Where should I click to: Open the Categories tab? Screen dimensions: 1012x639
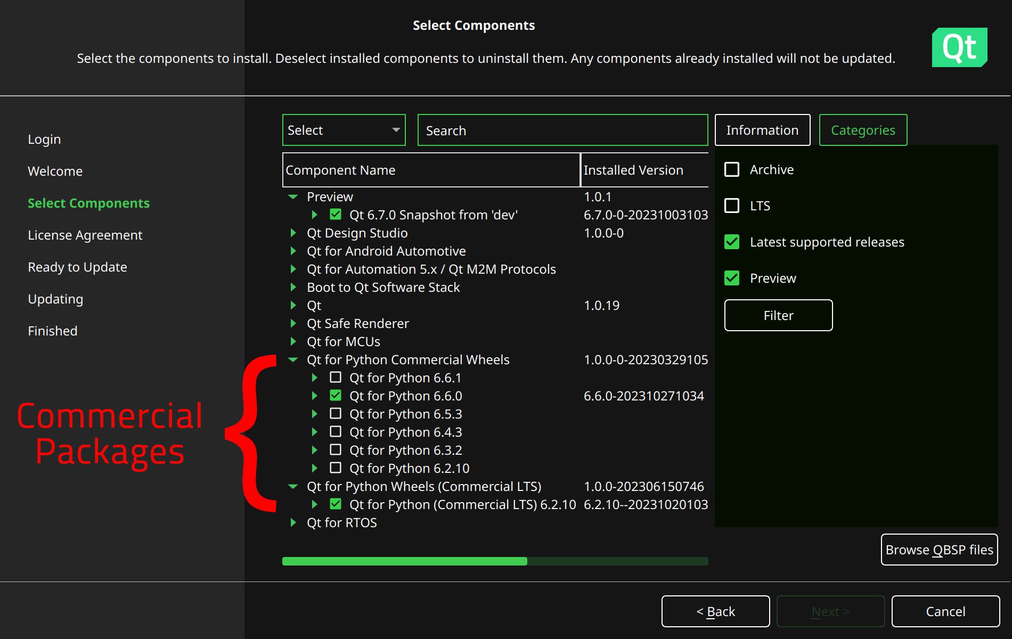click(x=863, y=130)
